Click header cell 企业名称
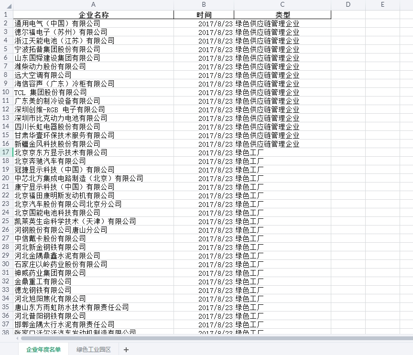The image size is (413, 355). point(94,15)
